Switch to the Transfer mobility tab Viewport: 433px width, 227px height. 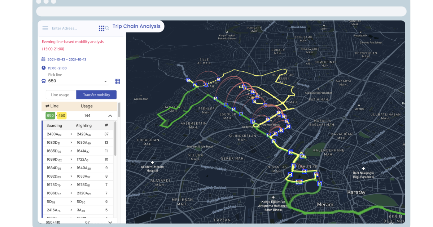(96, 94)
